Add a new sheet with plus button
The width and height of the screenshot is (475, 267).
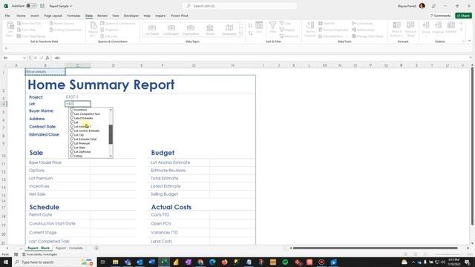(x=96, y=248)
